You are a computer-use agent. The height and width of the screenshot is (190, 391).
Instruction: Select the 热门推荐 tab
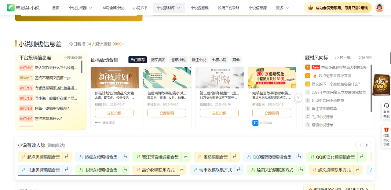[x=137, y=60]
